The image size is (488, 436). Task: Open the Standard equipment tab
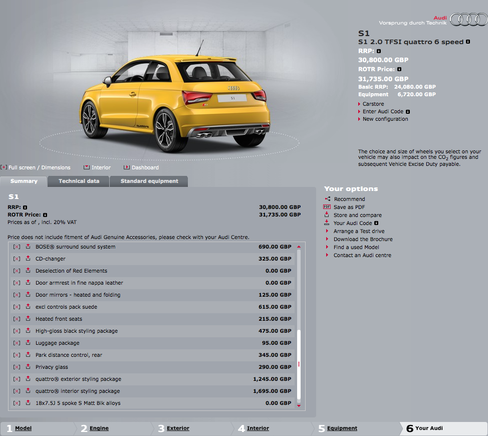(149, 181)
